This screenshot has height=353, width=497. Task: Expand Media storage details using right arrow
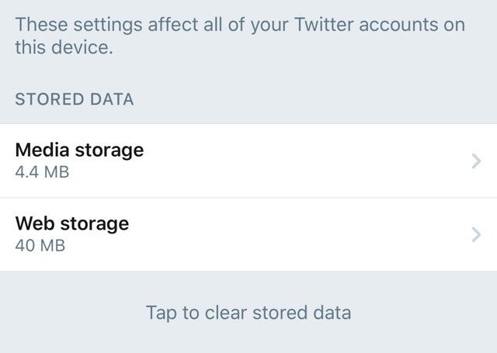pos(478,161)
